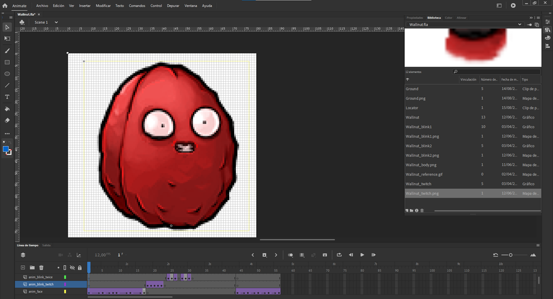Reset the timeline zoom level

tap(495, 255)
